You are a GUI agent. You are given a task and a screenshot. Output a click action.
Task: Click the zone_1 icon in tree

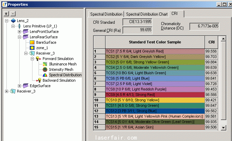pos(32,48)
